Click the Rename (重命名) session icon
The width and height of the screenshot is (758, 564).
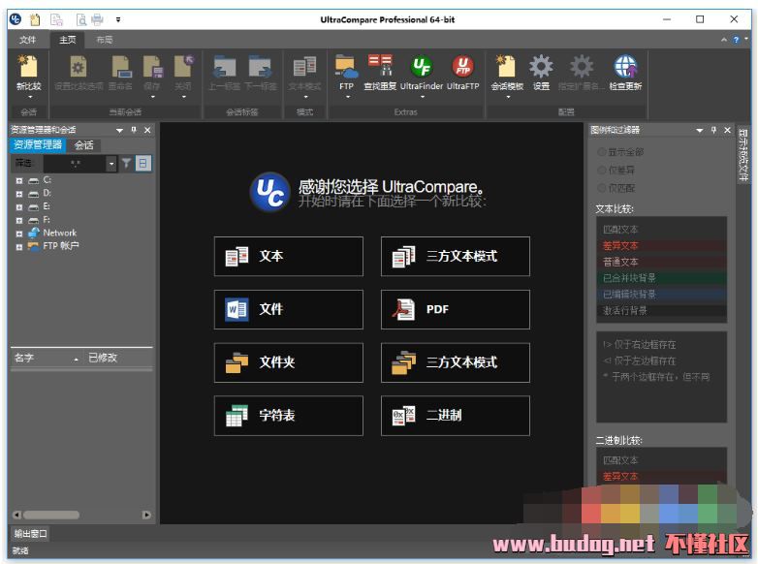(x=121, y=67)
